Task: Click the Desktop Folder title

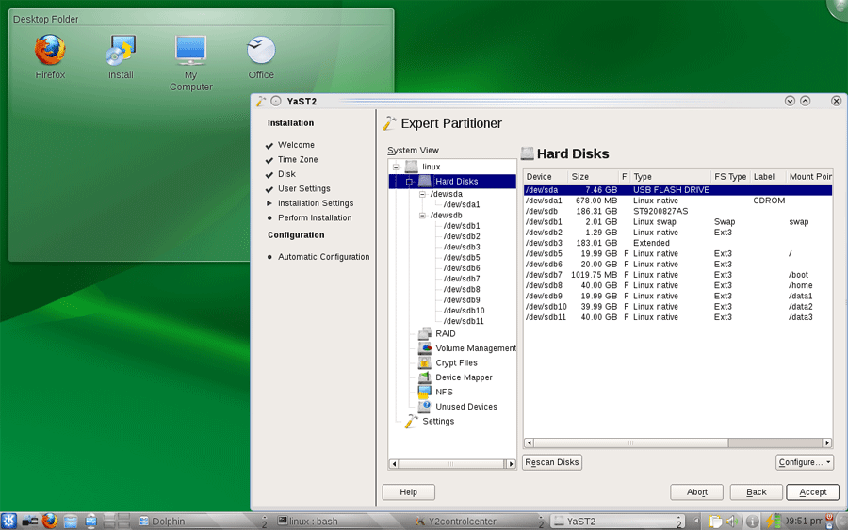Action: coord(45,19)
